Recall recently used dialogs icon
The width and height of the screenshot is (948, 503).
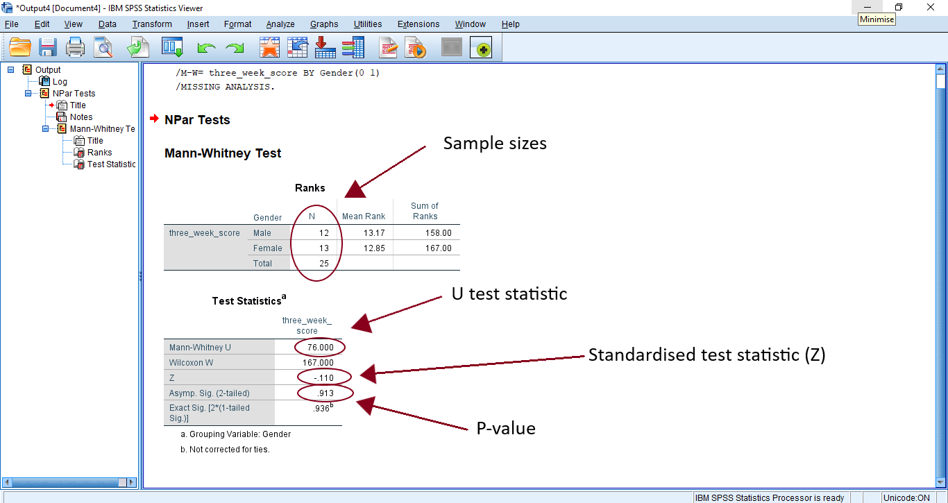172,47
